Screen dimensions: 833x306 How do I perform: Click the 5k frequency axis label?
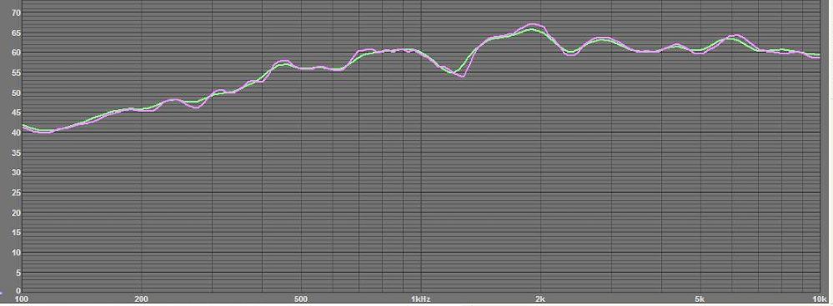click(x=700, y=299)
